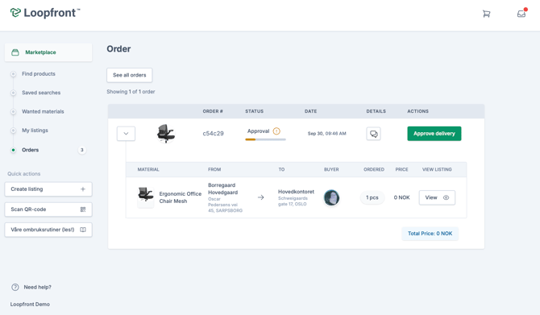Click the Order page heading
The image size is (540, 315).
(x=118, y=49)
